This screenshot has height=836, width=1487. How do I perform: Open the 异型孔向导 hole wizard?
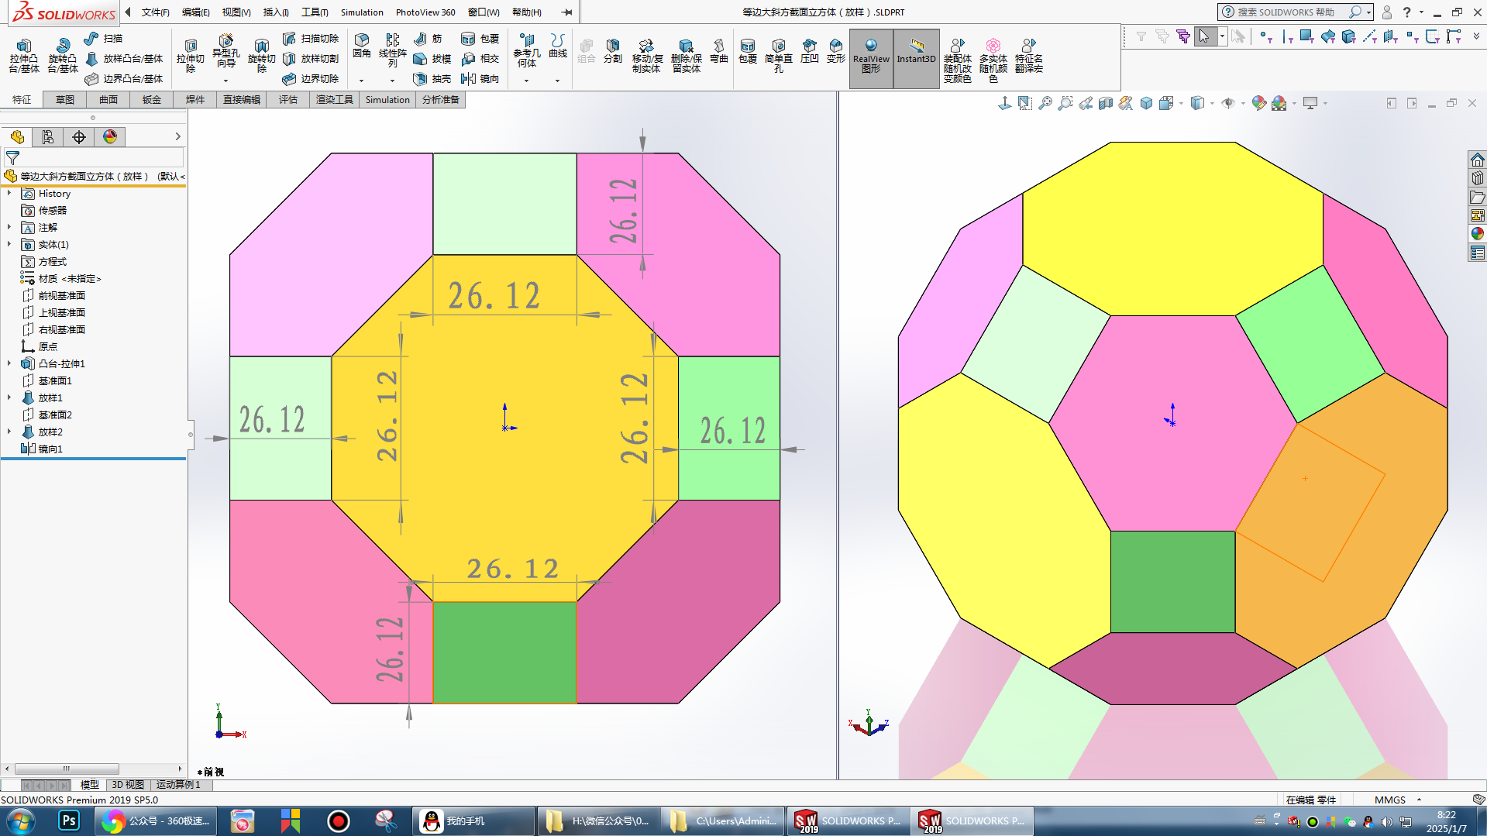tap(225, 51)
